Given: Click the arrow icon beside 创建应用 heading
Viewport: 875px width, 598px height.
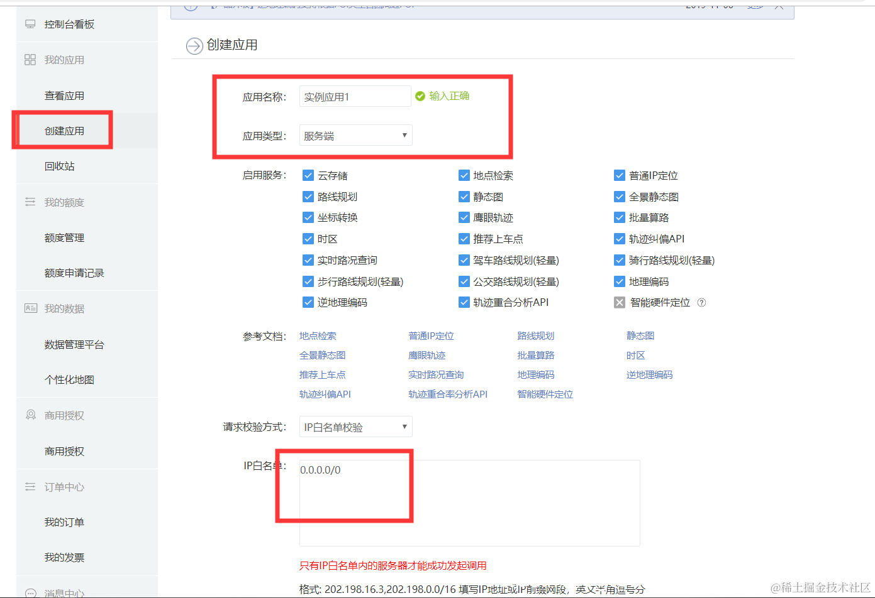Looking at the screenshot, I should pyautogui.click(x=194, y=46).
